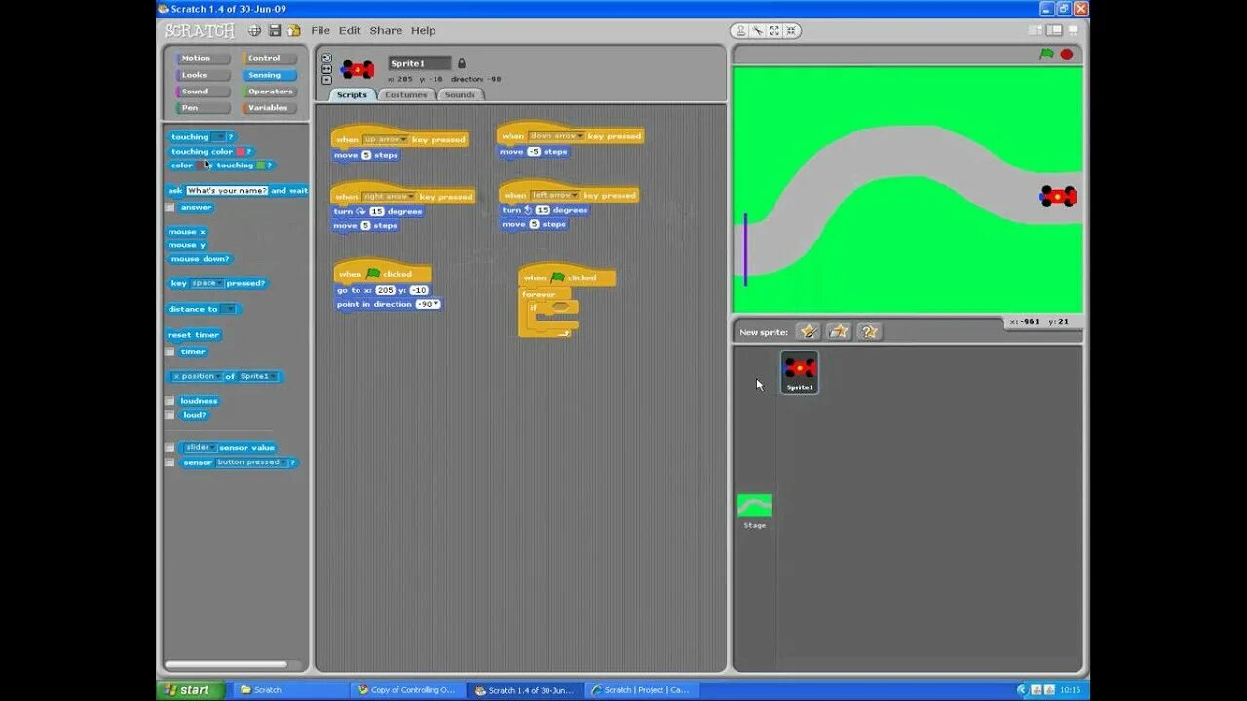Screen dimensions: 1247x701
Task: Open the distance to dropdown
Action: 228,309
